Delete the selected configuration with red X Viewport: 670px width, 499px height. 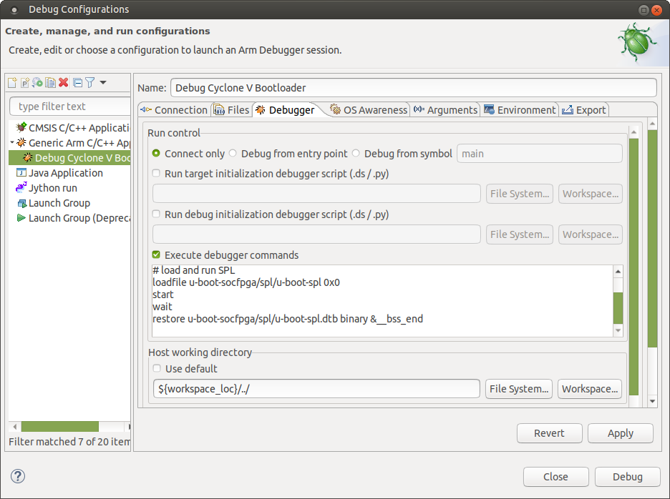[63, 83]
